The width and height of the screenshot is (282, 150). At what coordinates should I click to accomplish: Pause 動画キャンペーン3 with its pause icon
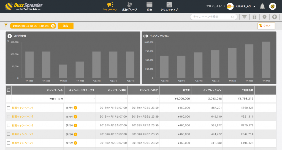point(75,126)
